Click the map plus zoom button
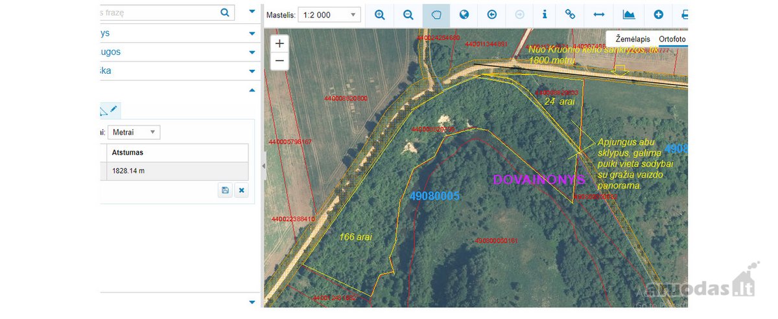Viewport: 778px width, 319px height. click(x=279, y=44)
